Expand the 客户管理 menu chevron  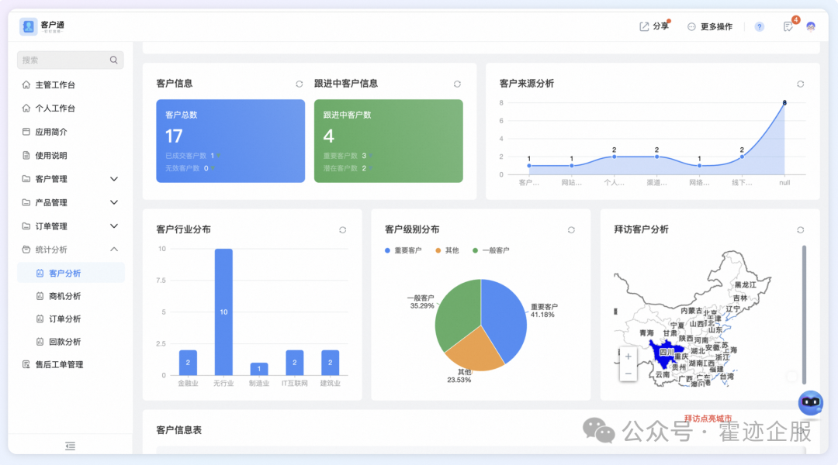tap(114, 179)
